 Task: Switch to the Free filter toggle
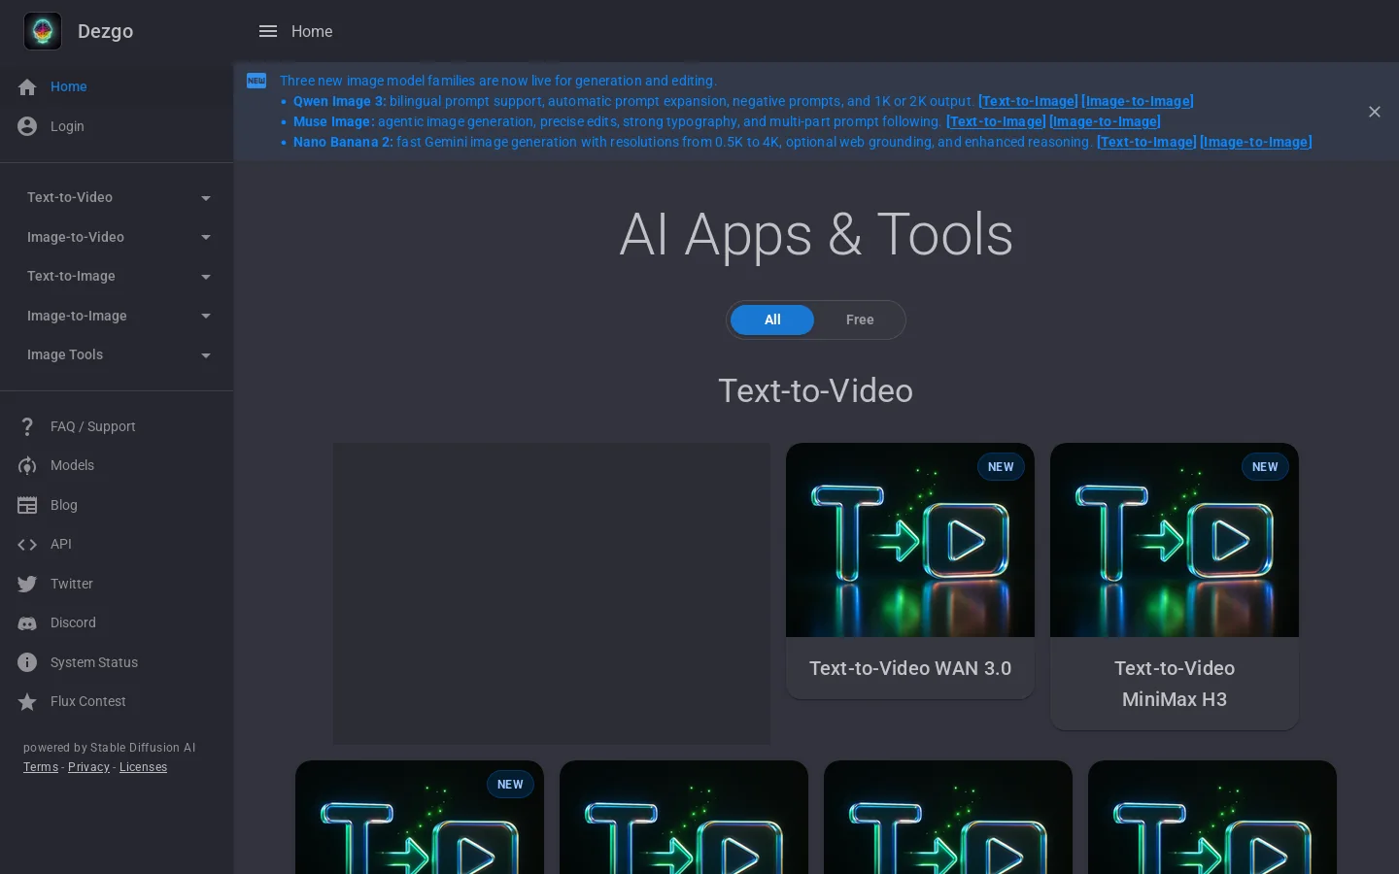tap(860, 319)
